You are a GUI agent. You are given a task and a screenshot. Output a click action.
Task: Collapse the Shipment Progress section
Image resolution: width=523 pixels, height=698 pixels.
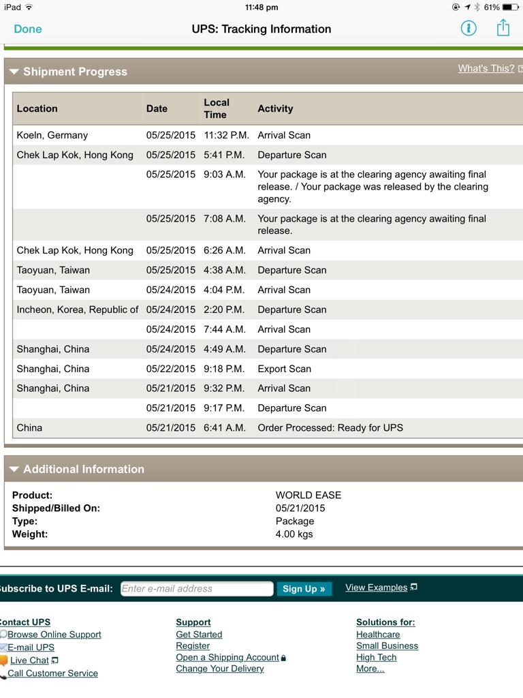click(14, 72)
